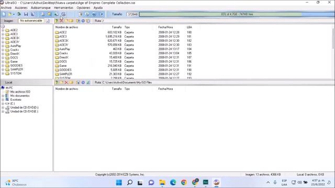Click the Open CD/DVD toolbar icon

(x=19, y=14)
